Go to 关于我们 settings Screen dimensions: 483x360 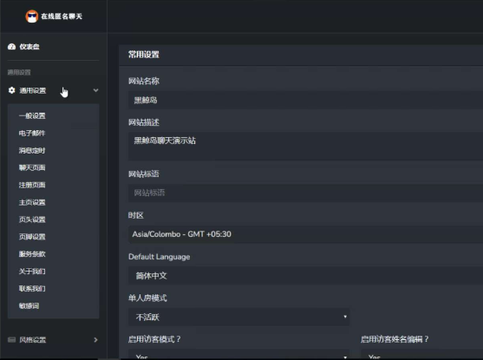point(32,272)
